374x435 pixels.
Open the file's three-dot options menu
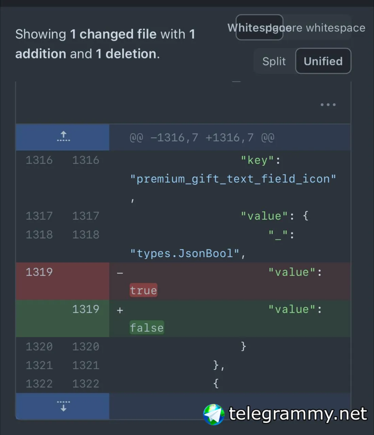pyautogui.click(x=328, y=105)
